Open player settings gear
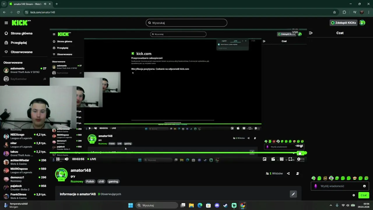Viewport: 373px width, 210px height. [299, 159]
